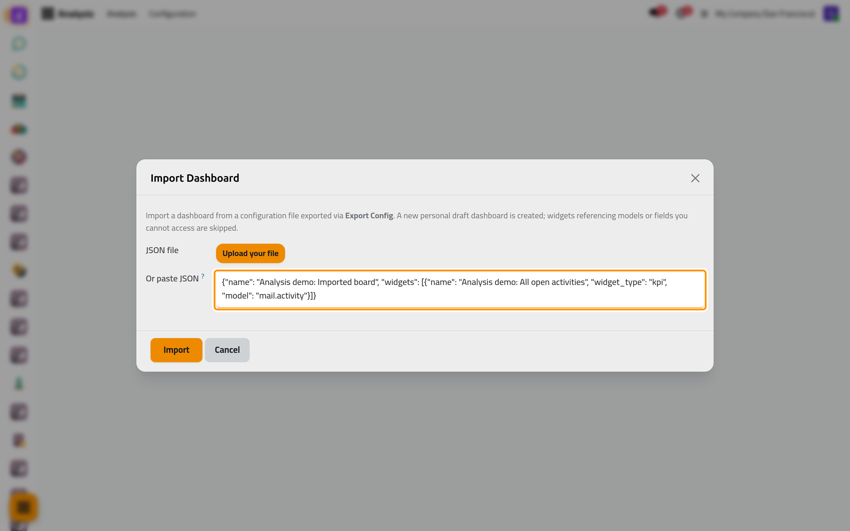Open the help tooltip beside Or paste JSON

203,276
